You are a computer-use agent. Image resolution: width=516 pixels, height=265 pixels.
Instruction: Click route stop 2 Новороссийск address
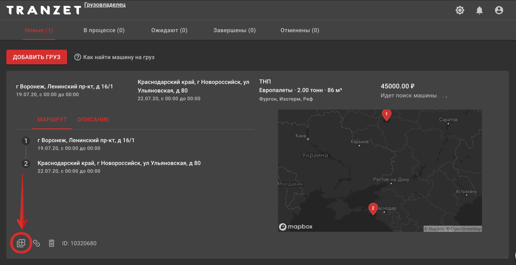119,163
